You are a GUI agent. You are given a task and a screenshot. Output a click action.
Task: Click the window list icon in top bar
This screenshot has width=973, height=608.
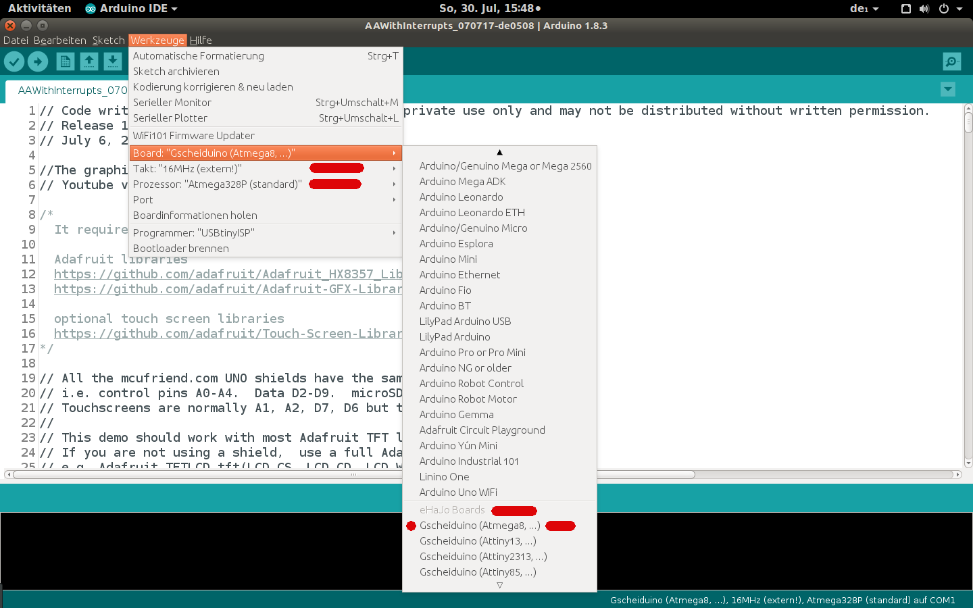906,9
